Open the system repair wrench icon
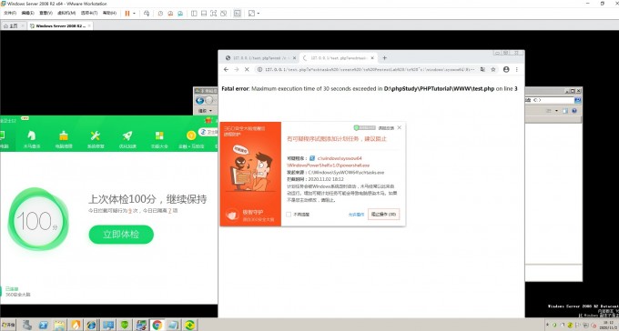The image size is (619, 331). click(96, 135)
